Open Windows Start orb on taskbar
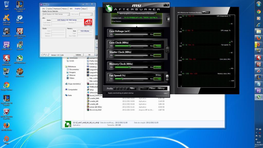This screenshot has width=263, height=148. point(259,4)
